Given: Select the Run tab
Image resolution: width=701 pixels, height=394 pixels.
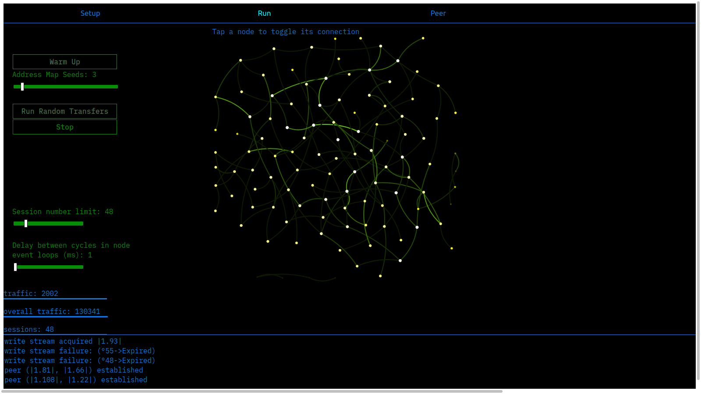Looking at the screenshot, I should pos(264,13).
